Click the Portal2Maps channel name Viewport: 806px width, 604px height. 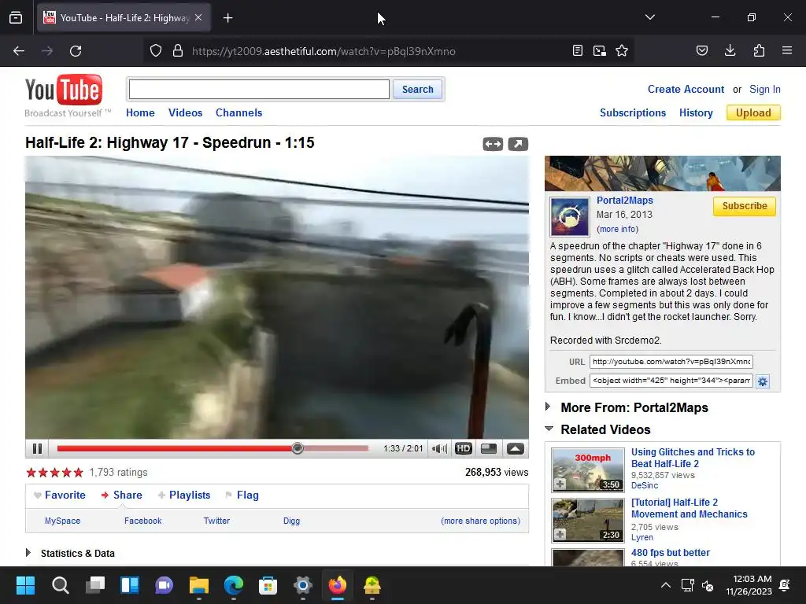tap(624, 201)
